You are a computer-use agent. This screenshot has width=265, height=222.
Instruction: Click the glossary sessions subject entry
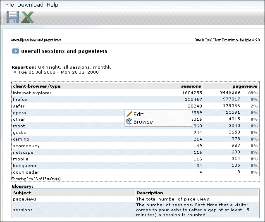click(23, 210)
